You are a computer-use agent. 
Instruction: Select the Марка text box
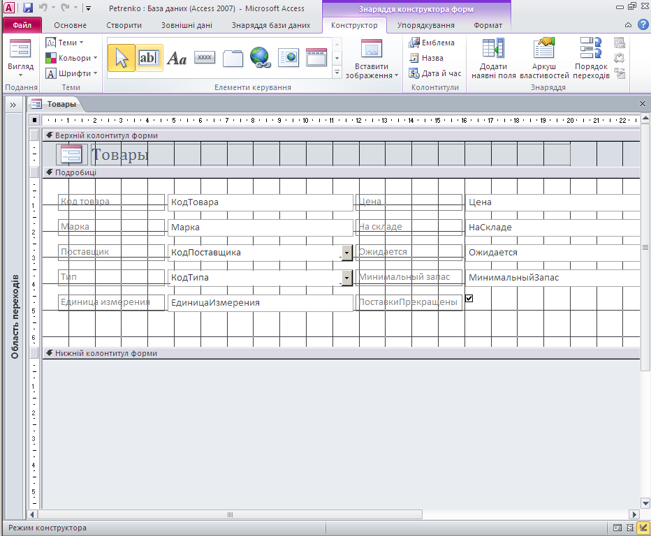click(261, 228)
